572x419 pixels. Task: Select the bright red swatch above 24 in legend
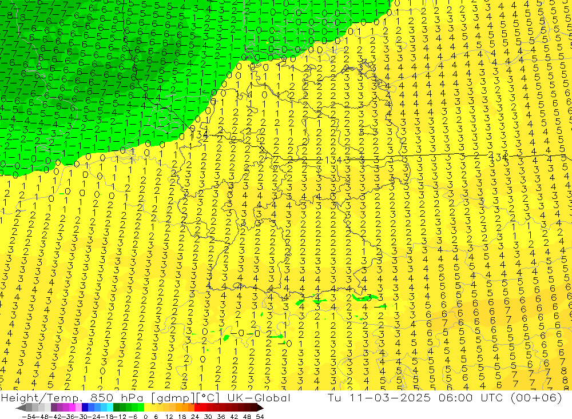[197, 408]
